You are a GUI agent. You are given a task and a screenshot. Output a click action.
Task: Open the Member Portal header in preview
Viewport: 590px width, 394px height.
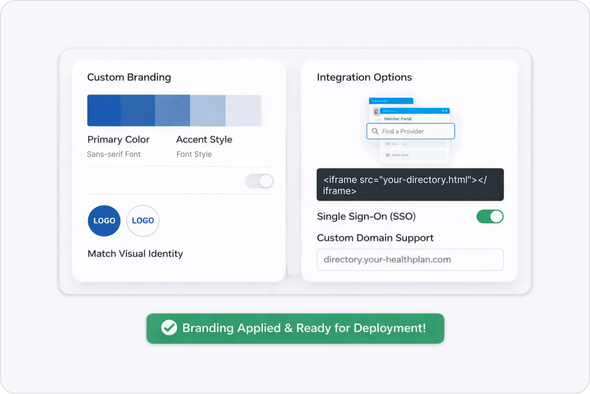tap(398, 119)
